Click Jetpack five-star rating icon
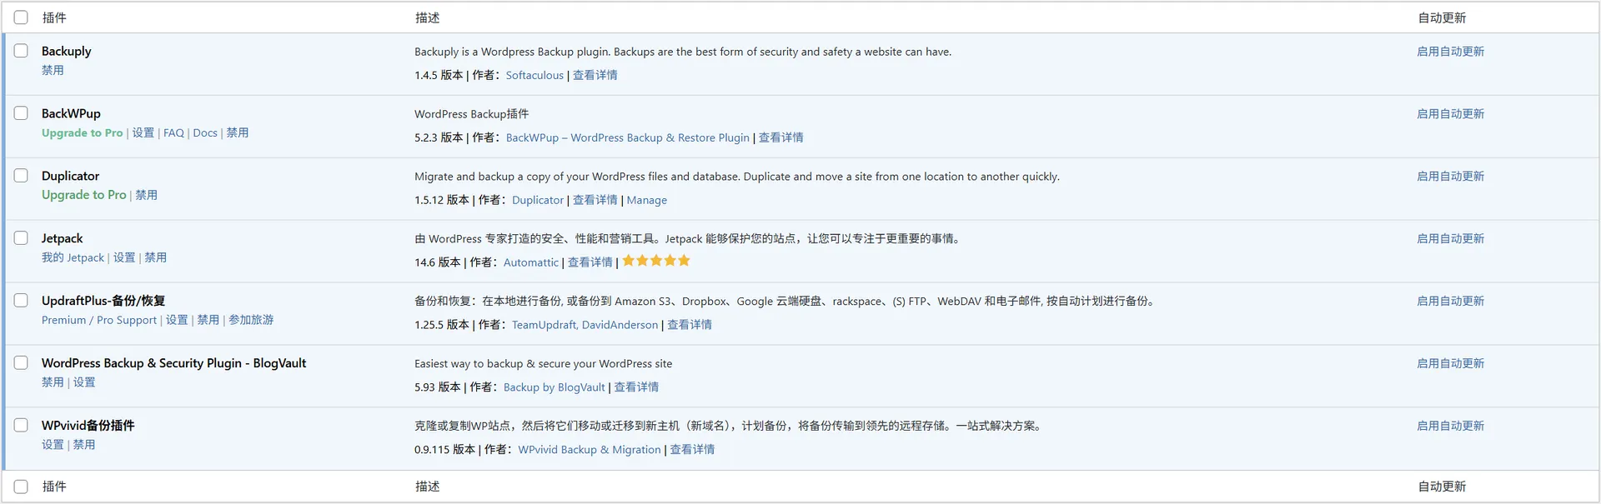Image resolution: width=1601 pixels, height=504 pixels. (656, 261)
